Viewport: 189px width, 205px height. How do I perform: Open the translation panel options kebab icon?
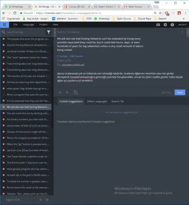tap(182, 32)
